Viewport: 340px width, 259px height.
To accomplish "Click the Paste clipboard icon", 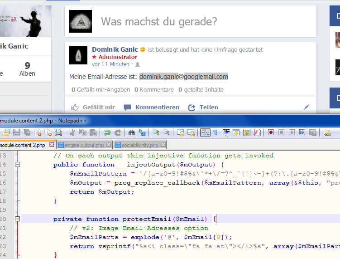I will click(x=93, y=132).
